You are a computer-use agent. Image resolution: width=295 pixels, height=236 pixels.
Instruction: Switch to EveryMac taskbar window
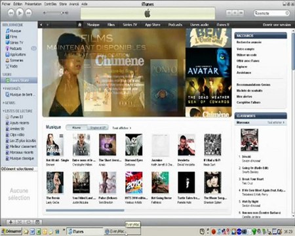click(x=122, y=231)
